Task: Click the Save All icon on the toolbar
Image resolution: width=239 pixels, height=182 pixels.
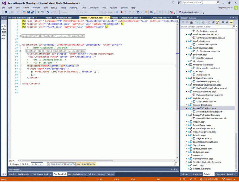Action: point(32,12)
